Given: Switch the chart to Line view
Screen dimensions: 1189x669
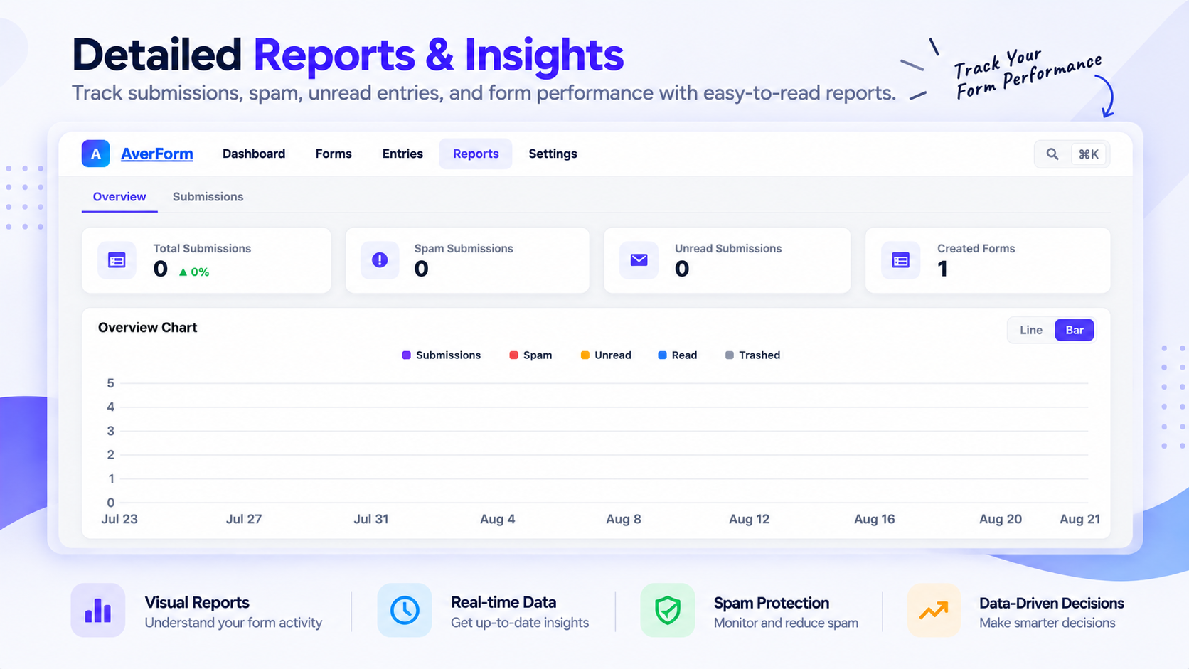Looking at the screenshot, I should [x=1031, y=330].
